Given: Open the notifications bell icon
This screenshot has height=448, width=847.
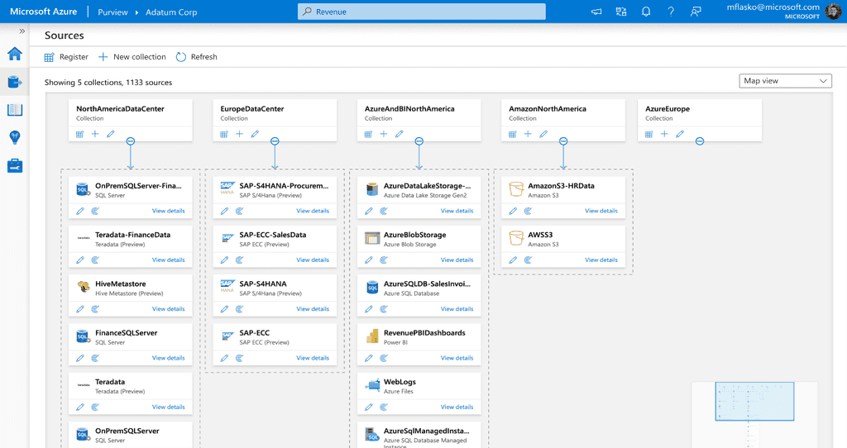Looking at the screenshot, I should pyautogui.click(x=645, y=12).
